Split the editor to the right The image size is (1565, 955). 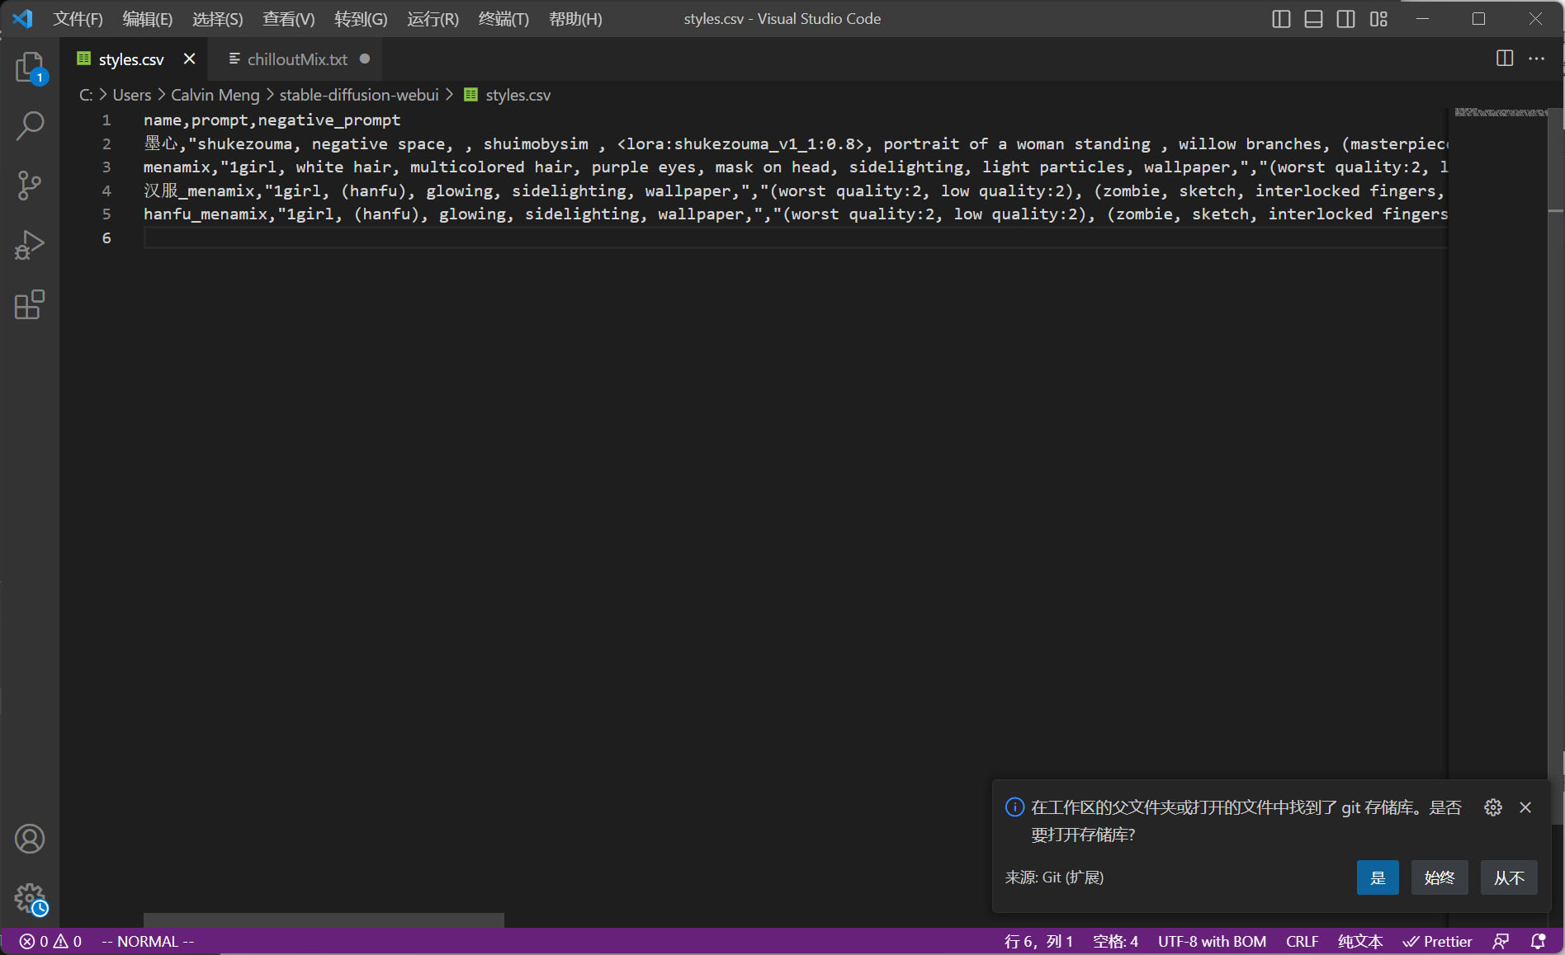(x=1505, y=59)
